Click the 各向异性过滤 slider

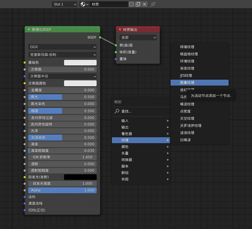[62, 118]
